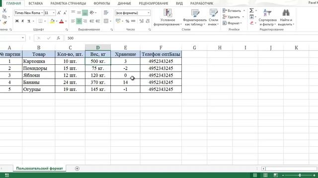
Task: Decrease font size with small A
Action: [65, 13]
